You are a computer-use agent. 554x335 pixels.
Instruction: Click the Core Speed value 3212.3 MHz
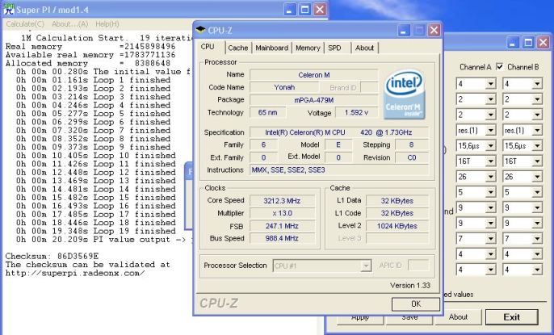[282, 200]
